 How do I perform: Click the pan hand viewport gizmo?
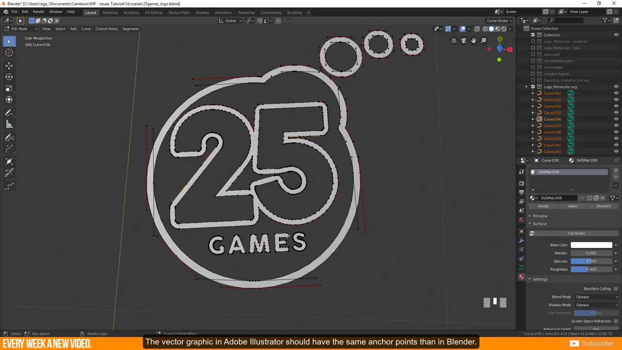474,41
